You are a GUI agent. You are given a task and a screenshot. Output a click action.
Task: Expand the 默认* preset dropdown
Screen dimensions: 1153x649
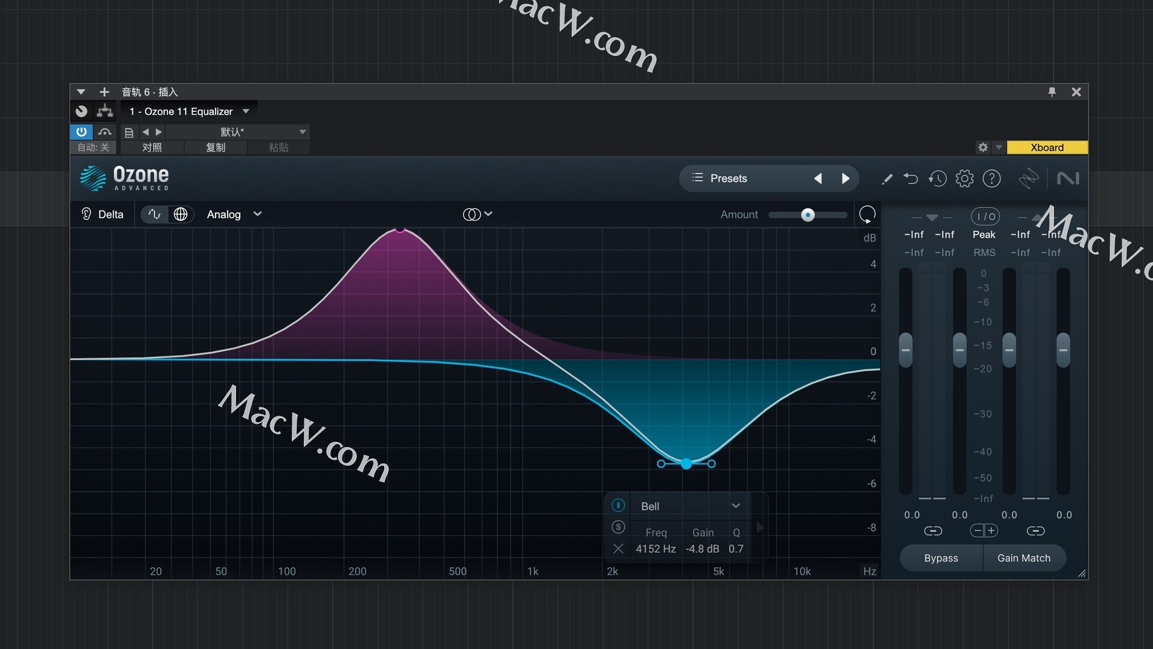click(238, 132)
